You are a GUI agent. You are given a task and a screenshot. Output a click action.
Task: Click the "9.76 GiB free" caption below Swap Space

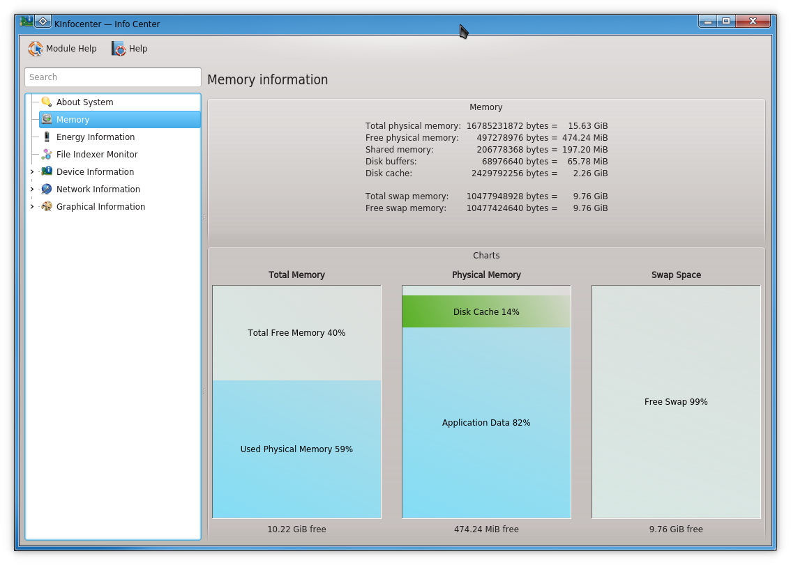676,529
